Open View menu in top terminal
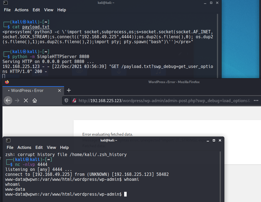This screenshot has width=261, height=202. pyautogui.click(x=49, y=10)
